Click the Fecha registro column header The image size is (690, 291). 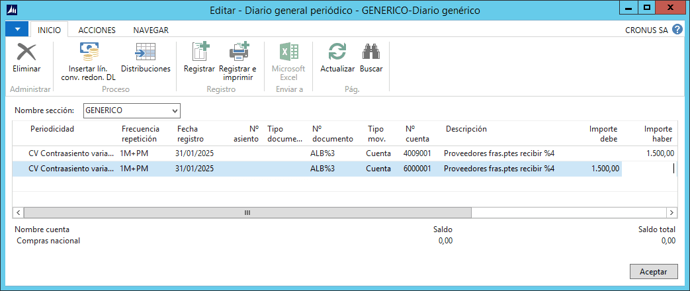pos(191,134)
